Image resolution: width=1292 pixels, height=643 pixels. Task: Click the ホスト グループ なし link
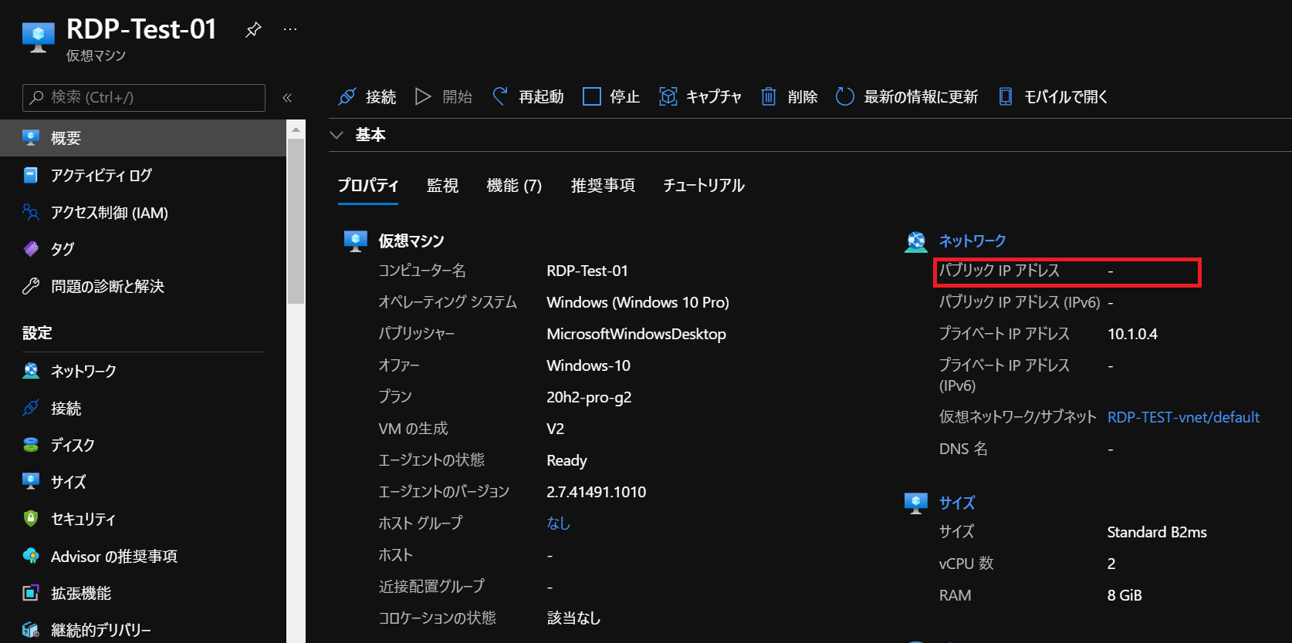click(558, 523)
